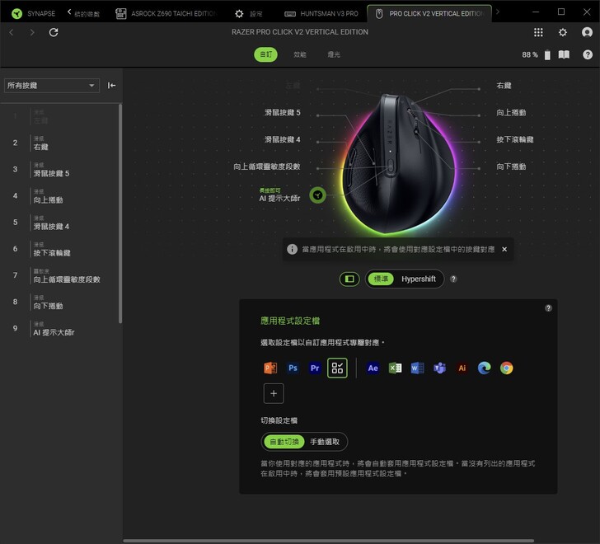Switch to Standard mapping mode
Screen dimensions: 600x544
381,279
